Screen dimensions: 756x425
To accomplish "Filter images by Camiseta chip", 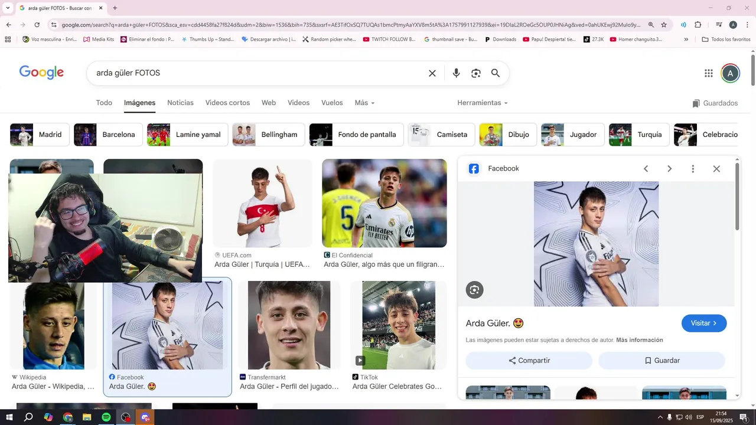I will 441,135.
